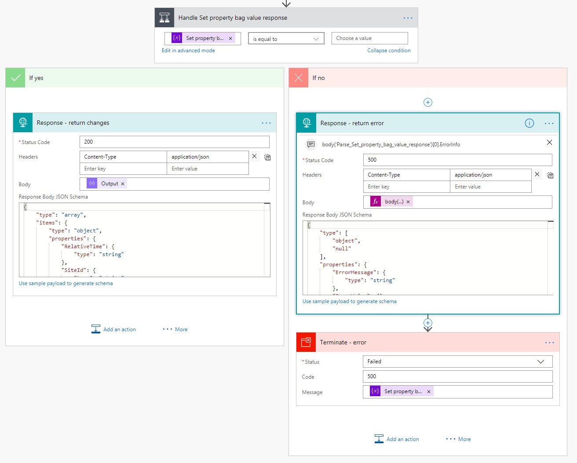Click Content-Type header key in return changes
Image resolution: width=577 pixels, height=463 pixels.
(x=123, y=157)
